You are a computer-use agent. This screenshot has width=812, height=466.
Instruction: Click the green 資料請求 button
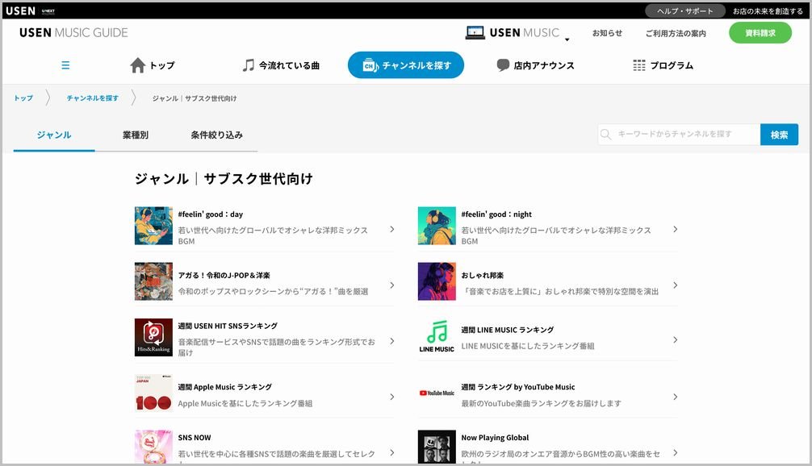coord(760,33)
